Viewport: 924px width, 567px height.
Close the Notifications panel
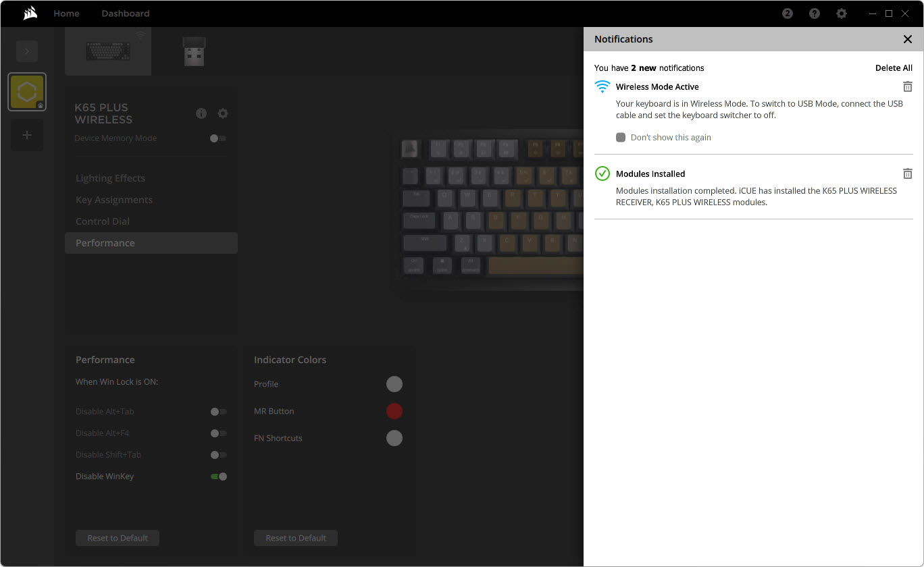click(x=908, y=39)
